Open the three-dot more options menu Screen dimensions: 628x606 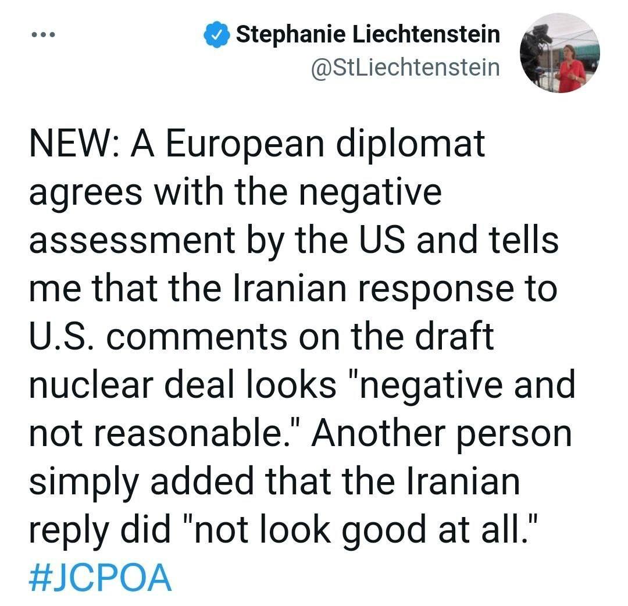point(43,35)
